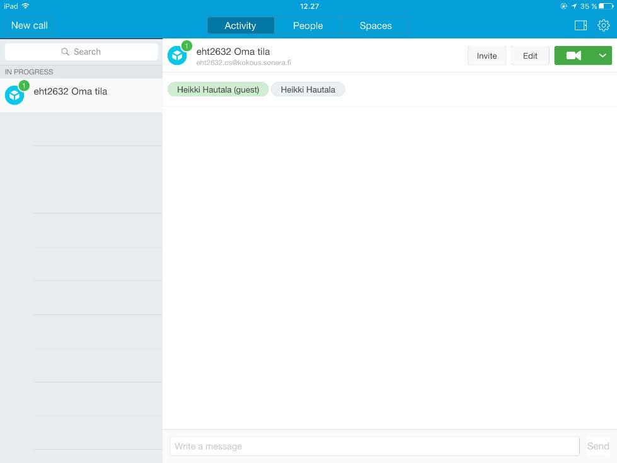
Task: Tap the location arrow icon in status bar
Action: (574, 6)
